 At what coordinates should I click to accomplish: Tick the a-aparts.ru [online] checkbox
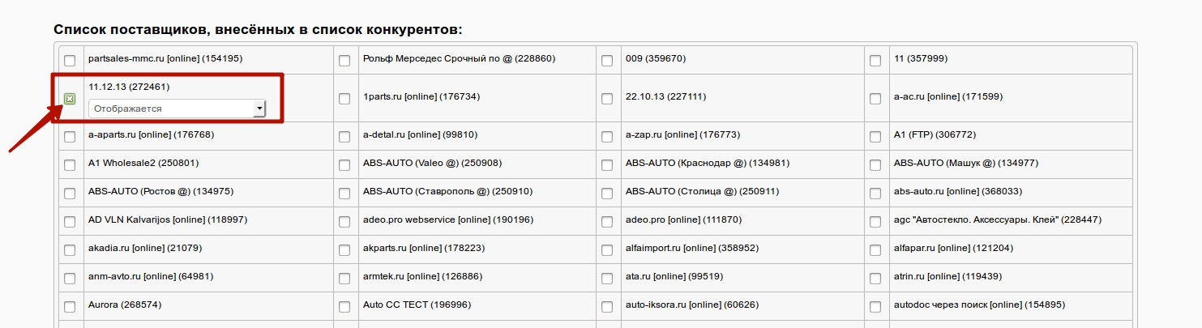70,137
